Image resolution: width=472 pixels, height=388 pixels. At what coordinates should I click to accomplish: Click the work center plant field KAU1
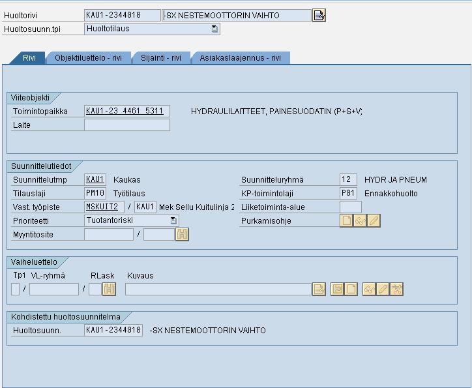(145, 207)
